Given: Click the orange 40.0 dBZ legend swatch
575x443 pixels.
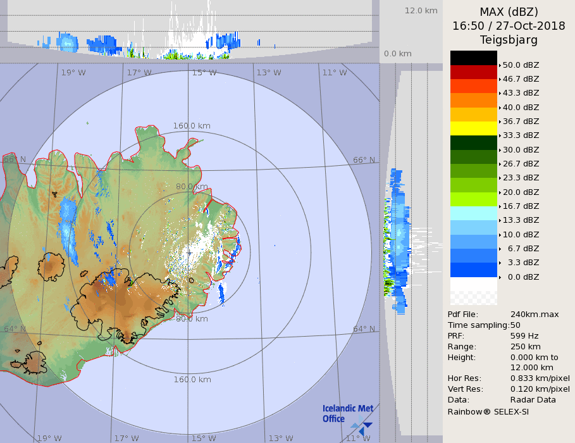Looking at the screenshot, I should [473, 100].
